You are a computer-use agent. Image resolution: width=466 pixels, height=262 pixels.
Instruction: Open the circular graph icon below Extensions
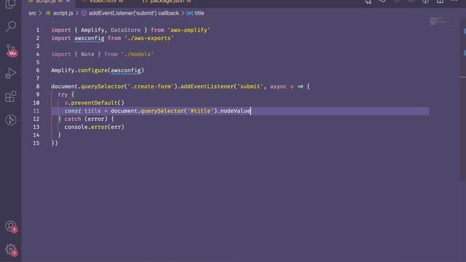tap(11, 120)
